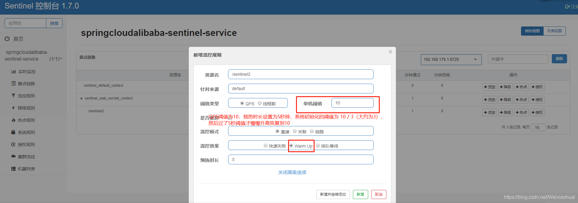This screenshot has height=203, width=578.
Task: Select the Warm Up effect radio
Action: click(291, 145)
